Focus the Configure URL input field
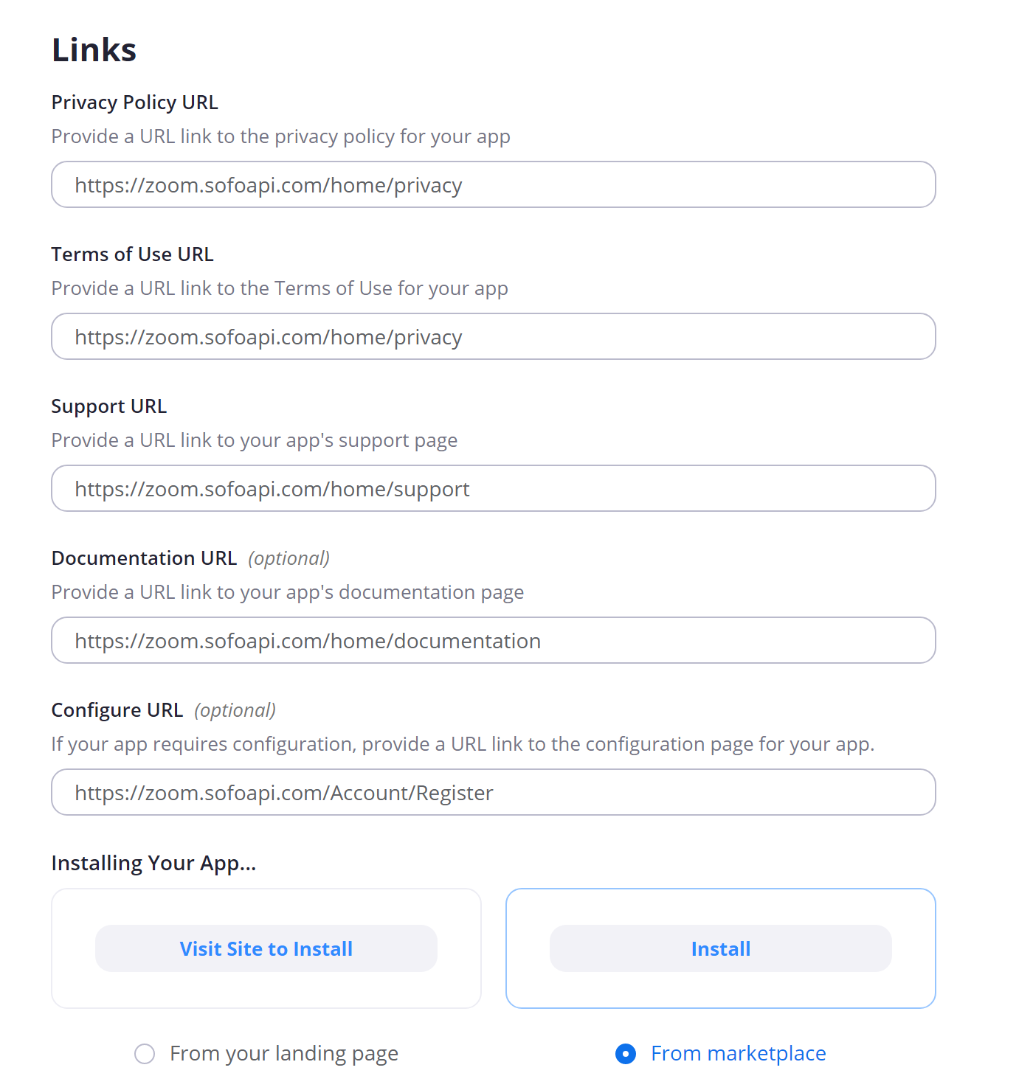1033x1090 pixels. tap(494, 792)
